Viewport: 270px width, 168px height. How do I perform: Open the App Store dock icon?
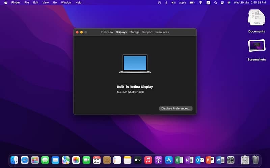(x=169, y=160)
